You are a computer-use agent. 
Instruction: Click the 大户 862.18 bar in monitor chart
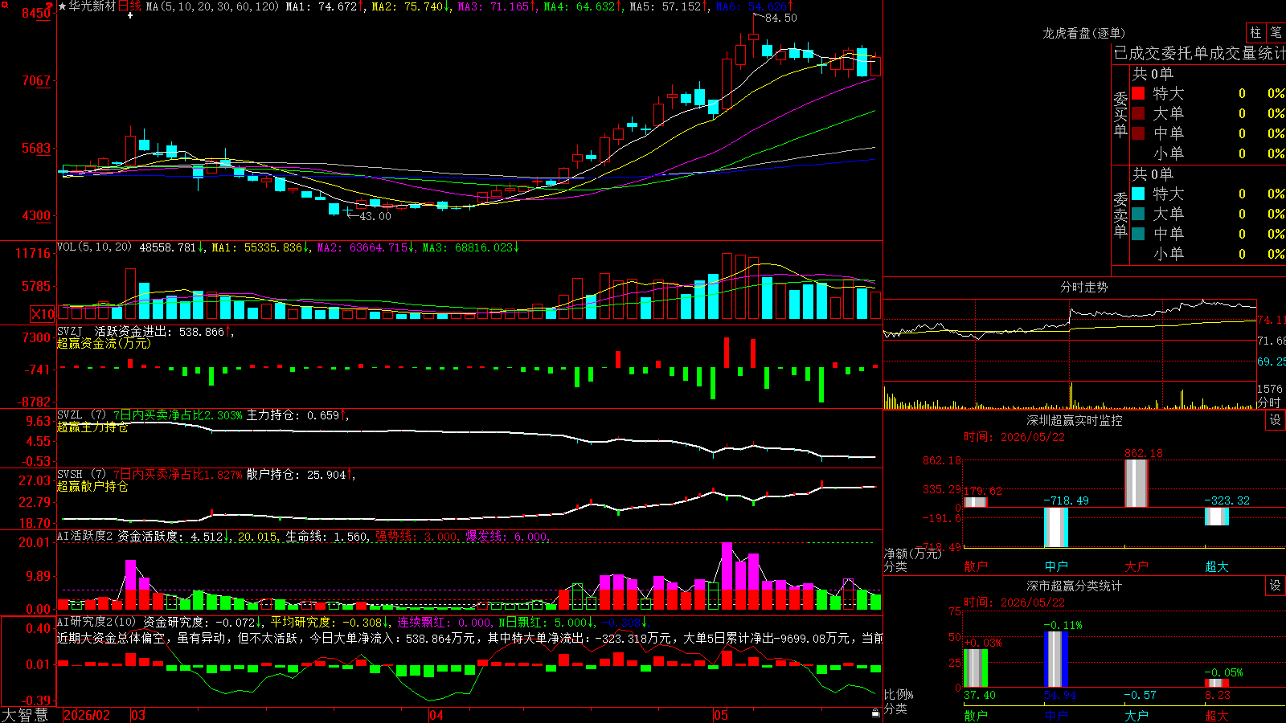tap(1136, 483)
